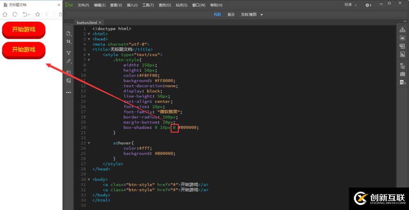This screenshot has height=210, width=409.
Task: Click the Dw application logo
Action: 69,4
